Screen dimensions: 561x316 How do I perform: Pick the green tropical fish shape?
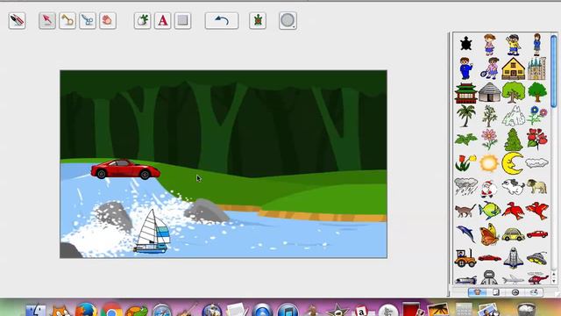click(x=489, y=211)
